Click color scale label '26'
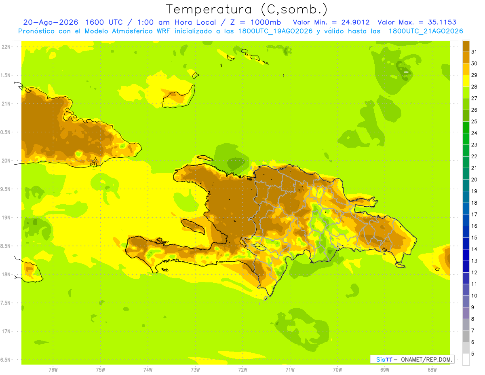 tap(474, 110)
